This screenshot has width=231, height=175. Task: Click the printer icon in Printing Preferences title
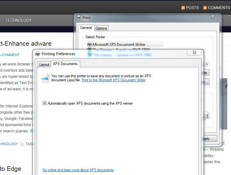click(38, 54)
